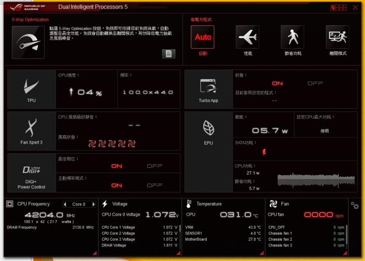
Task: Click the 4204.0 MHz frequency reading
Action: click(50, 215)
